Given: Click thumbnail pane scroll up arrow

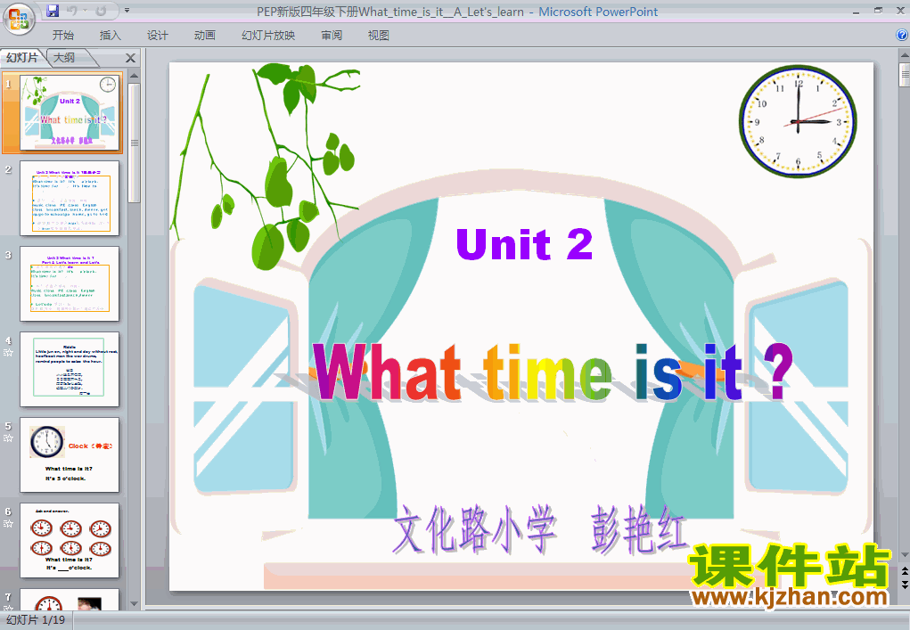Looking at the screenshot, I should click(x=134, y=76).
